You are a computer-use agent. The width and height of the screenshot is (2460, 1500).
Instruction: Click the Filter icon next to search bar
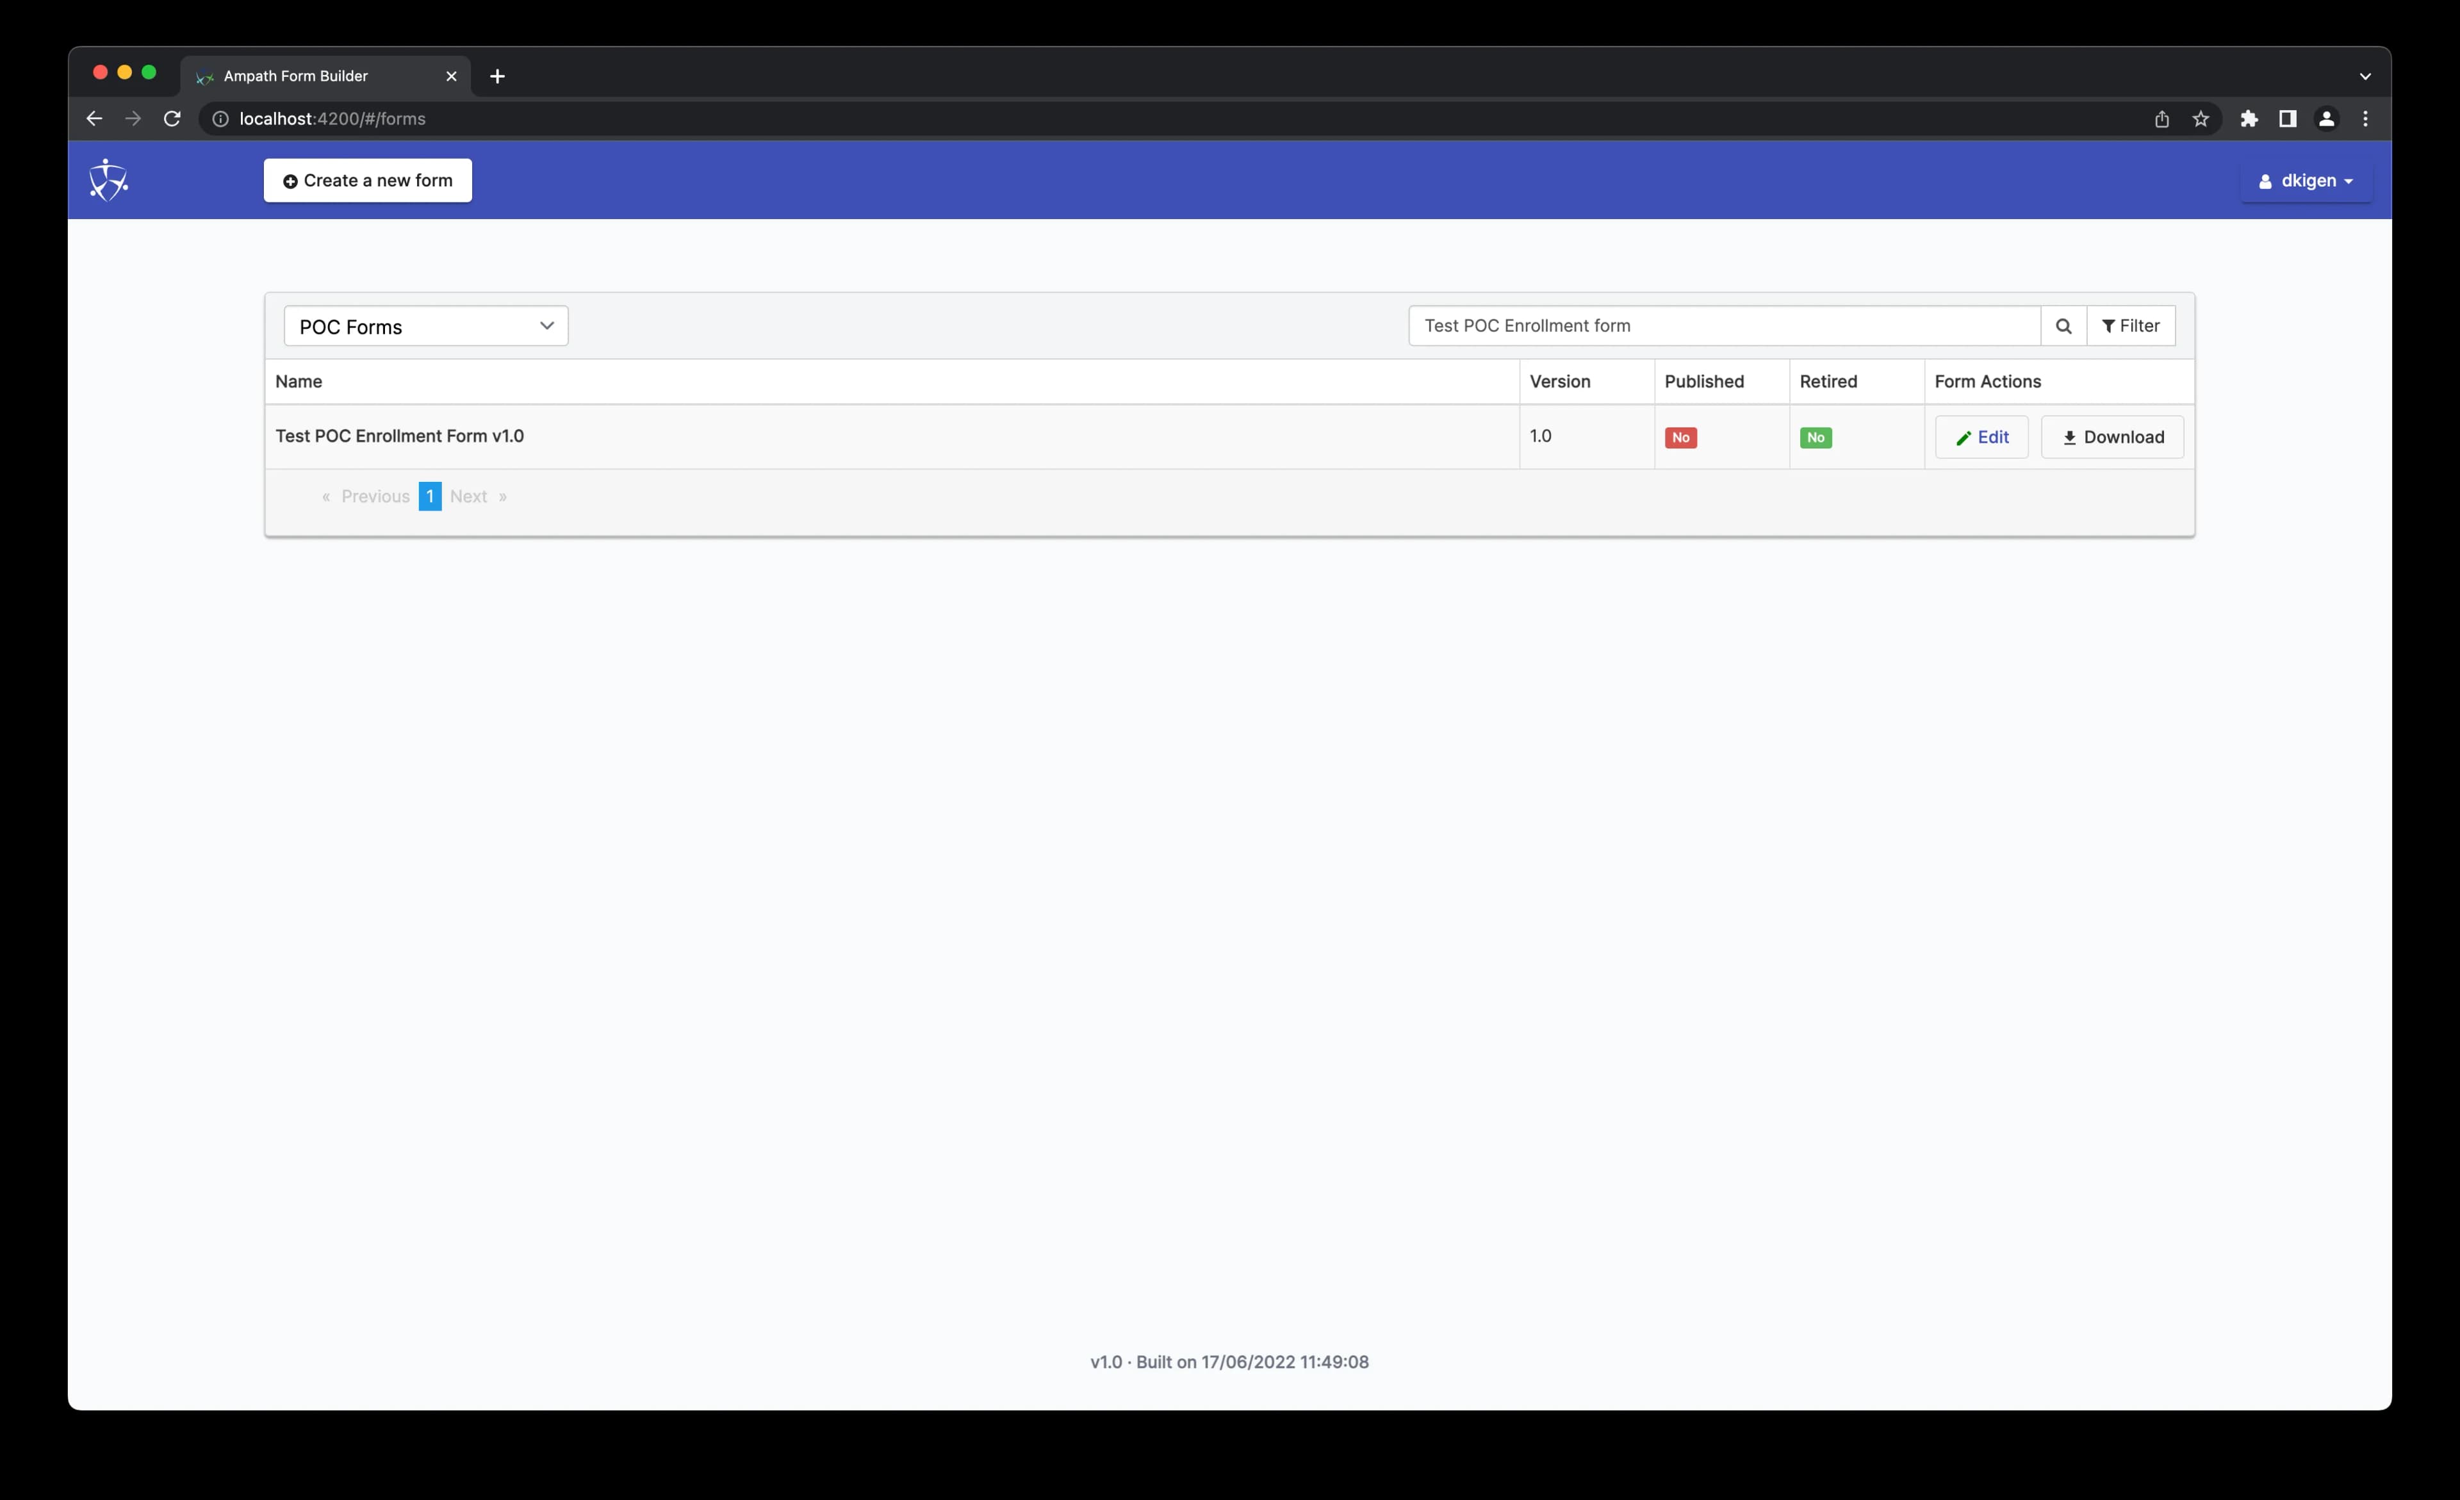point(2131,326)
